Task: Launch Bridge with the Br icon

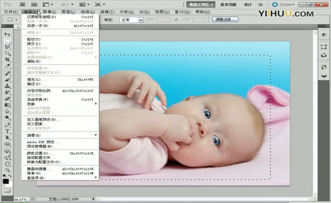Action: (23, 5)
